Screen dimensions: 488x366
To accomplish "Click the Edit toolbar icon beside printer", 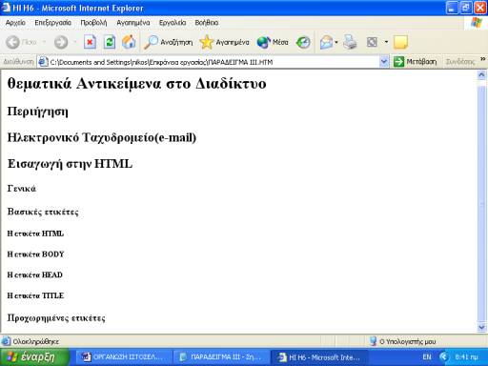I will (372, 42).
